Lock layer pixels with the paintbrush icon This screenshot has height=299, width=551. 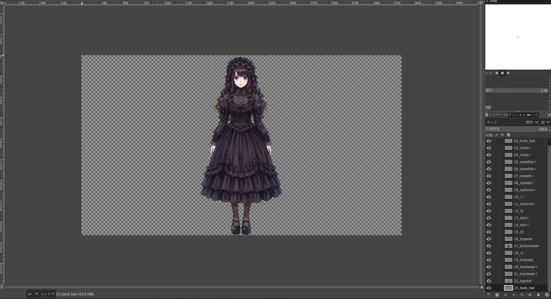496,135
